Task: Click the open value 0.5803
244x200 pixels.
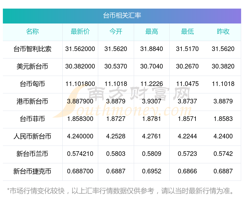Action: 116,154
